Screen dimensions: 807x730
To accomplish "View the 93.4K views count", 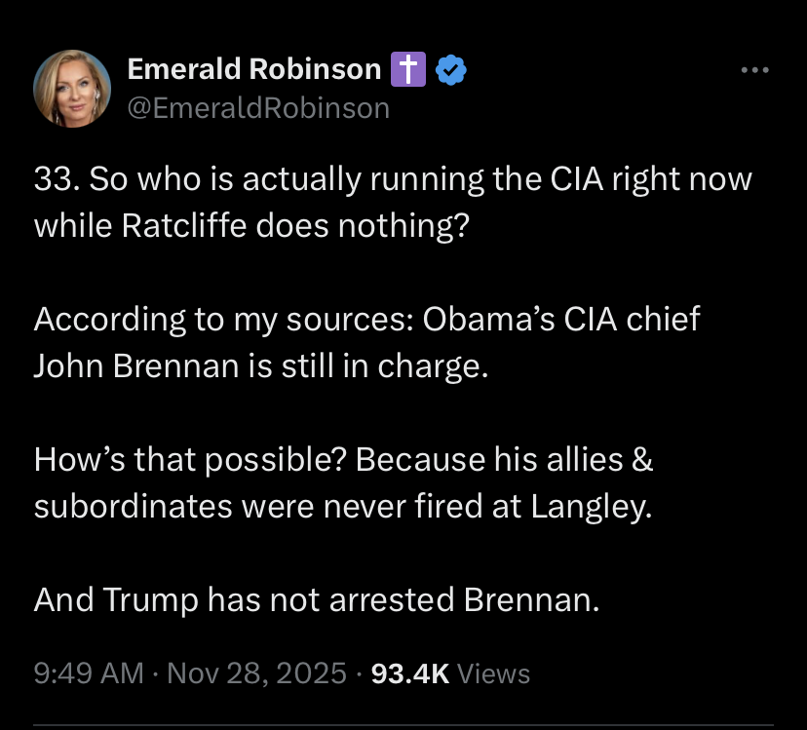I will click(x=410, y=673).
